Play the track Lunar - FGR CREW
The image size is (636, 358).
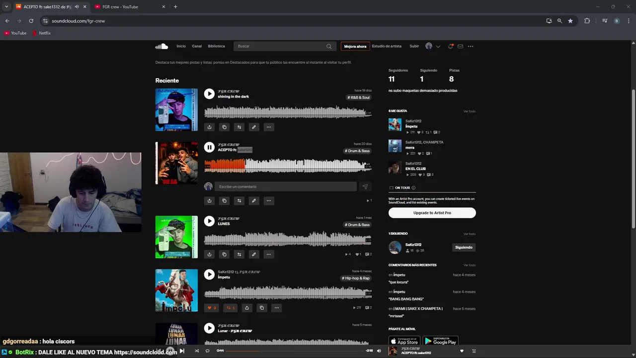click(x=209, y=328)
